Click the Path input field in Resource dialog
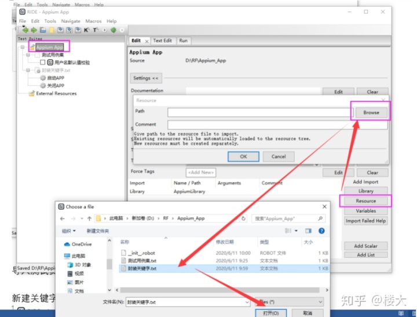Image resolution: width=417 pixels, height=317 pixels. pyautogui.click(x=260, y=112)
